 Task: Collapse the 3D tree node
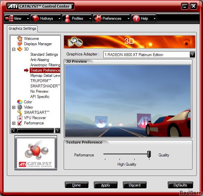click(14, 49)
